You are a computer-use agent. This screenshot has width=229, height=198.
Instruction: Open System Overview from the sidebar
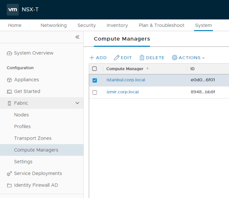click(x=34, y=53)
